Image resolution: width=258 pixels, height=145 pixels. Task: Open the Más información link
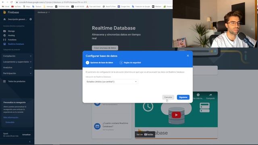pyautogui.click(x=11, y=118)
